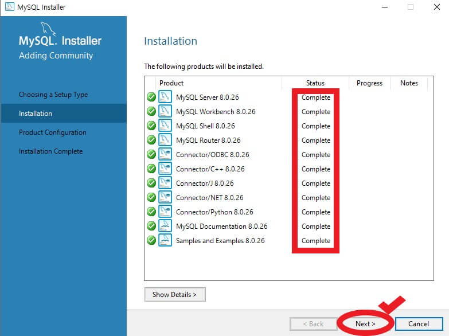Click the Connector/Python 8.0.26 product icon
The width and height of the screenshot is (449, 336).
coord(165,212)
